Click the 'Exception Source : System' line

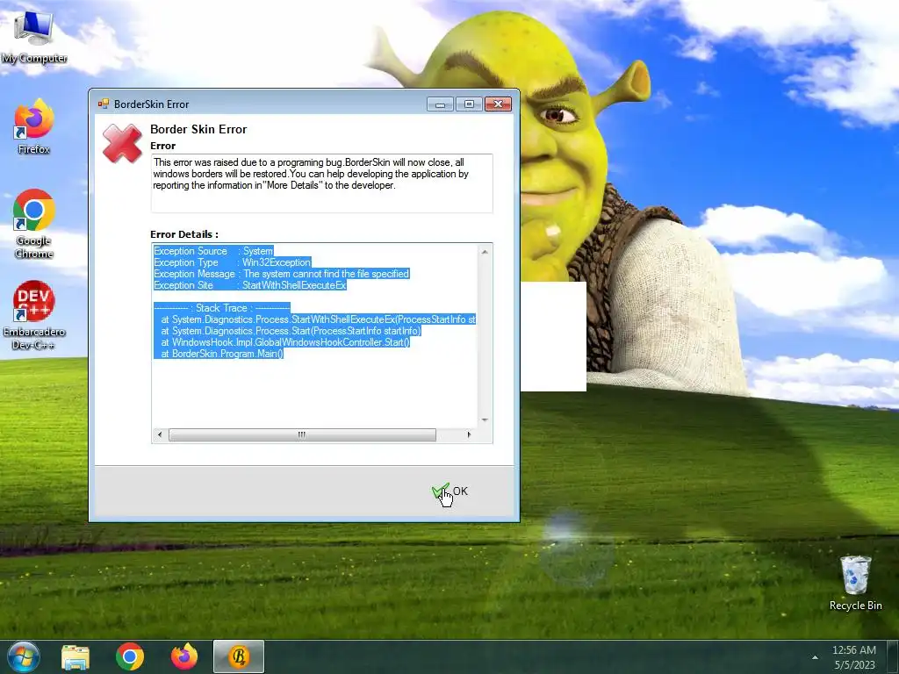coord(213,251)
